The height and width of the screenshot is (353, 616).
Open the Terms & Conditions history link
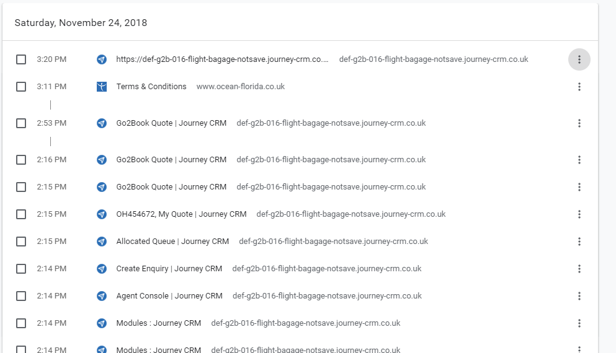[x=151, y=87]
